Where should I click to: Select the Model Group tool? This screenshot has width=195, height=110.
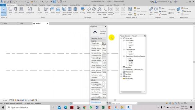(110, 11)
